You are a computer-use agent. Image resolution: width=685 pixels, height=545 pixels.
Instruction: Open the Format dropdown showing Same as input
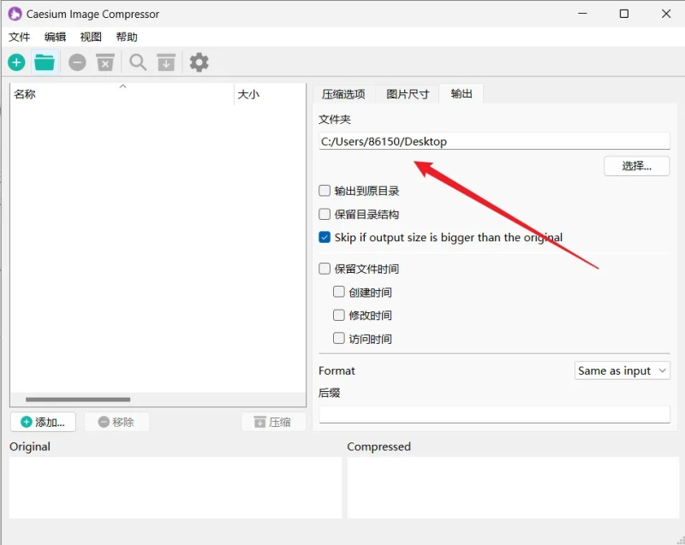[x=622, y=370]
